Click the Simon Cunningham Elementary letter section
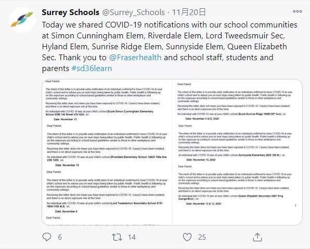The image size is (310, 249). click(x=105, y=101)
